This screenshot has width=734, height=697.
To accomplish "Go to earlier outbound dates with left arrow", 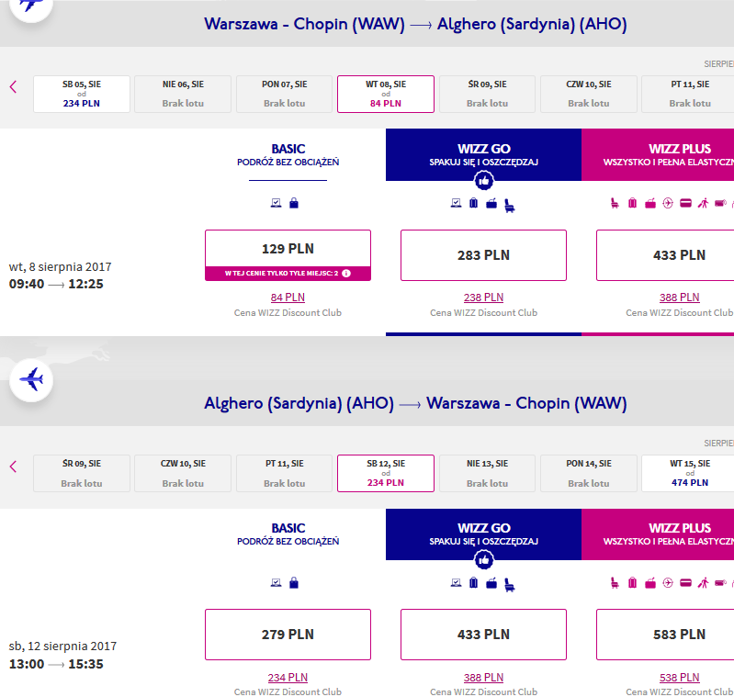I will pyautogui.click(x=13, y=87).
